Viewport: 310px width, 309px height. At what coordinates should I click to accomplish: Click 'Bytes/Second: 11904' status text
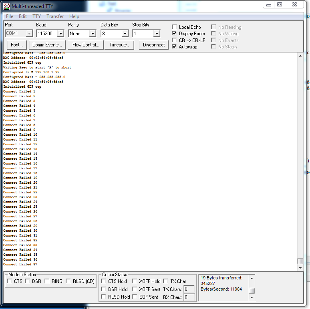pyautogui.click(x=221, y=289)
